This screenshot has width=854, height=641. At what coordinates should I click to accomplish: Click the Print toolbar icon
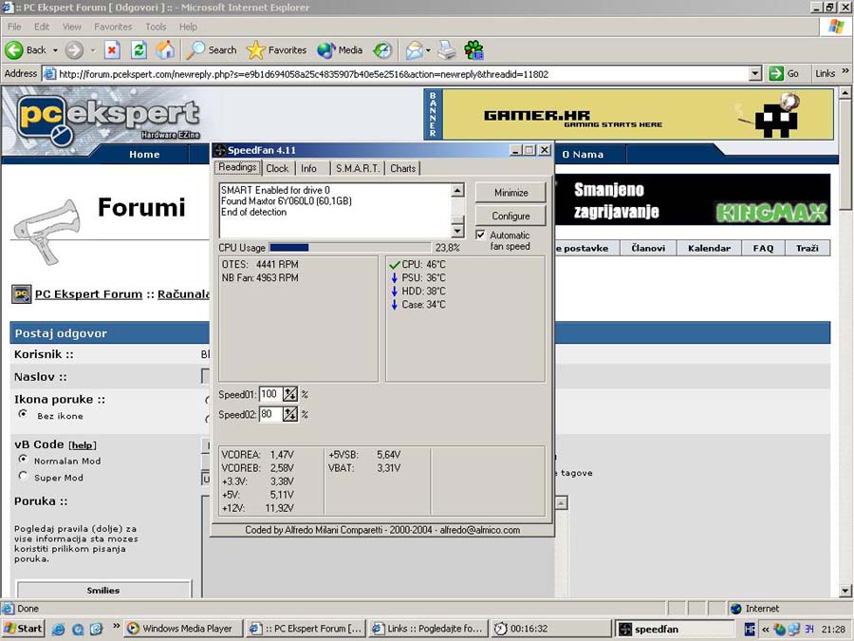(x=447, y=49)
